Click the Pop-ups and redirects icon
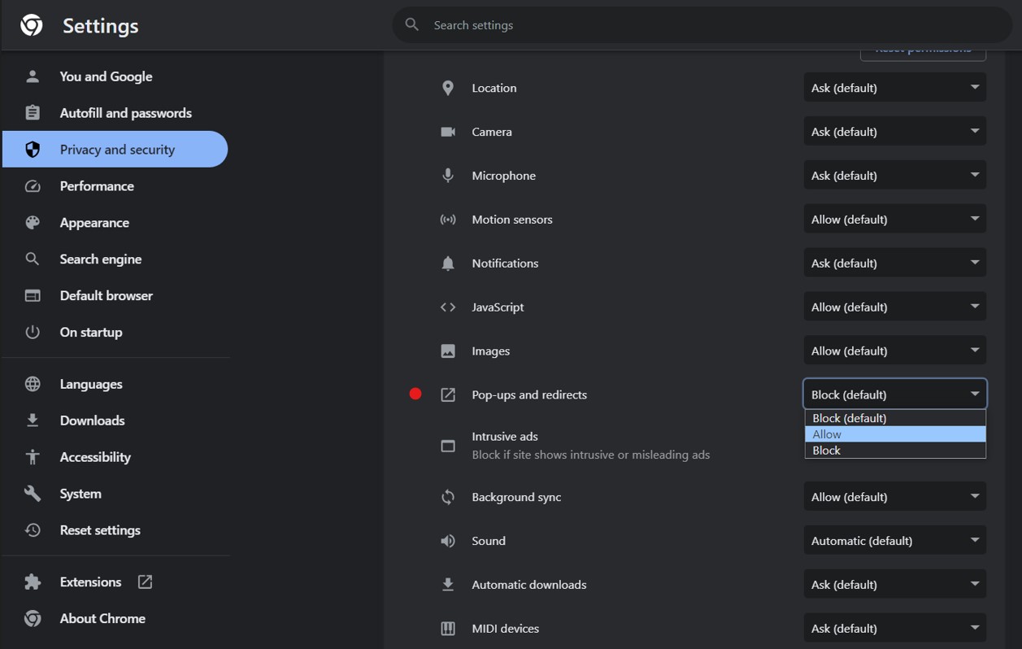1022x649 pixels. [x=448, y=394]
